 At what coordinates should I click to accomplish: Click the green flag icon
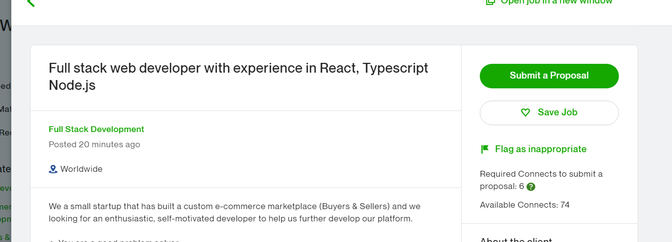[485, 149]
